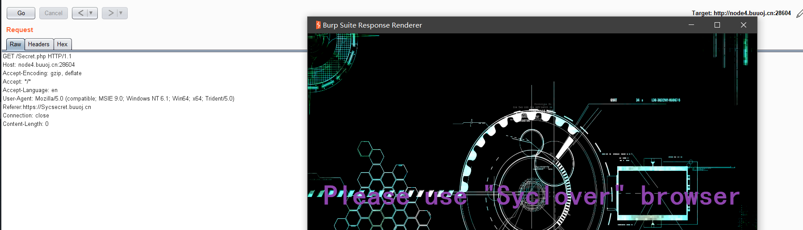The width and height of the screenshot is (803, 230).
Task: Click the Referer Sycsecret.buuoj.cn header line
Action: 47,107
